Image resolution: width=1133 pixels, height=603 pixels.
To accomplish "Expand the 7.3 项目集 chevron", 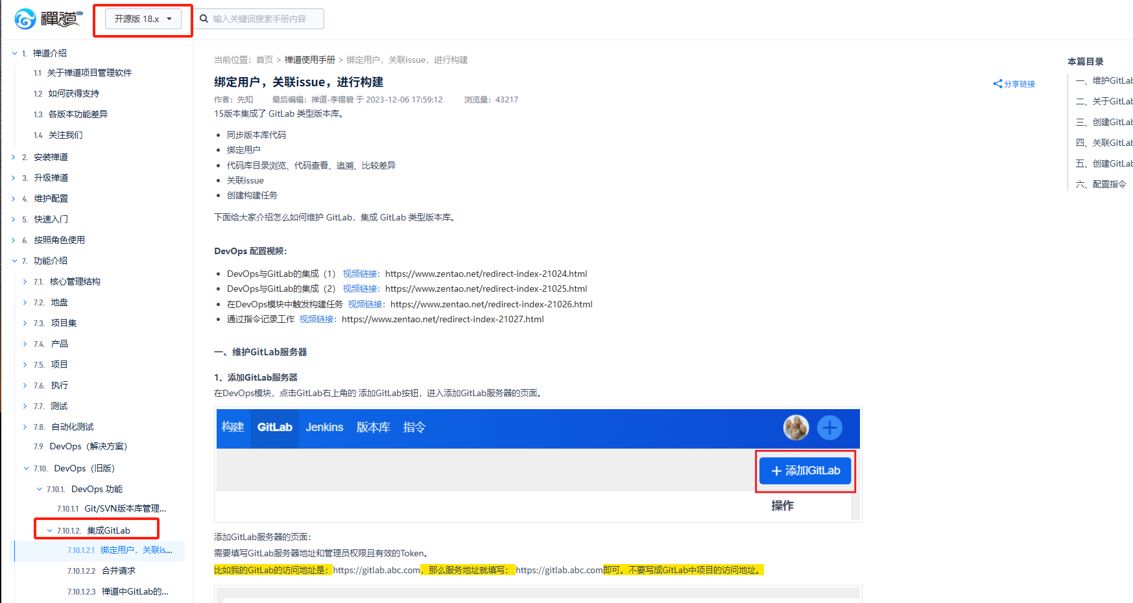I will click(x=26, y=323).
